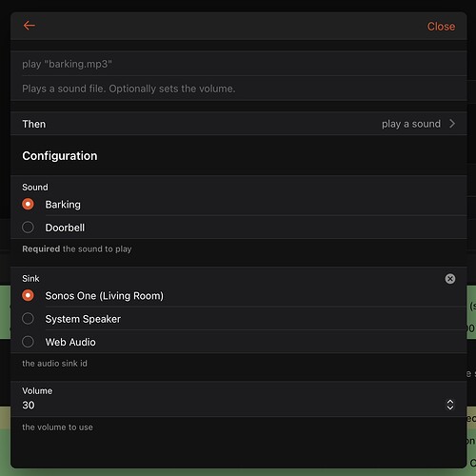Image resolution: width=476 pixels, height=476 pixels.
Task: Go back using the orange arrow
Action: pyautogui.click(x=30, y=26)
